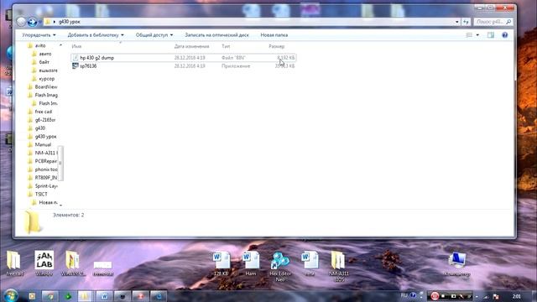This screenshot has width=537, height=302.
Task: Open Explorer help question-mark icon
Action: click(505, 35)
